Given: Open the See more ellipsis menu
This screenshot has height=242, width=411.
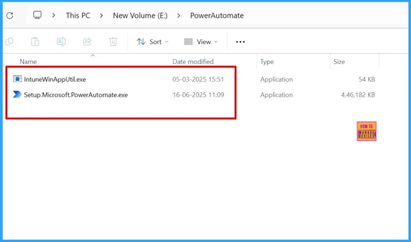Looking at the screenshot, I should point(240,42).
